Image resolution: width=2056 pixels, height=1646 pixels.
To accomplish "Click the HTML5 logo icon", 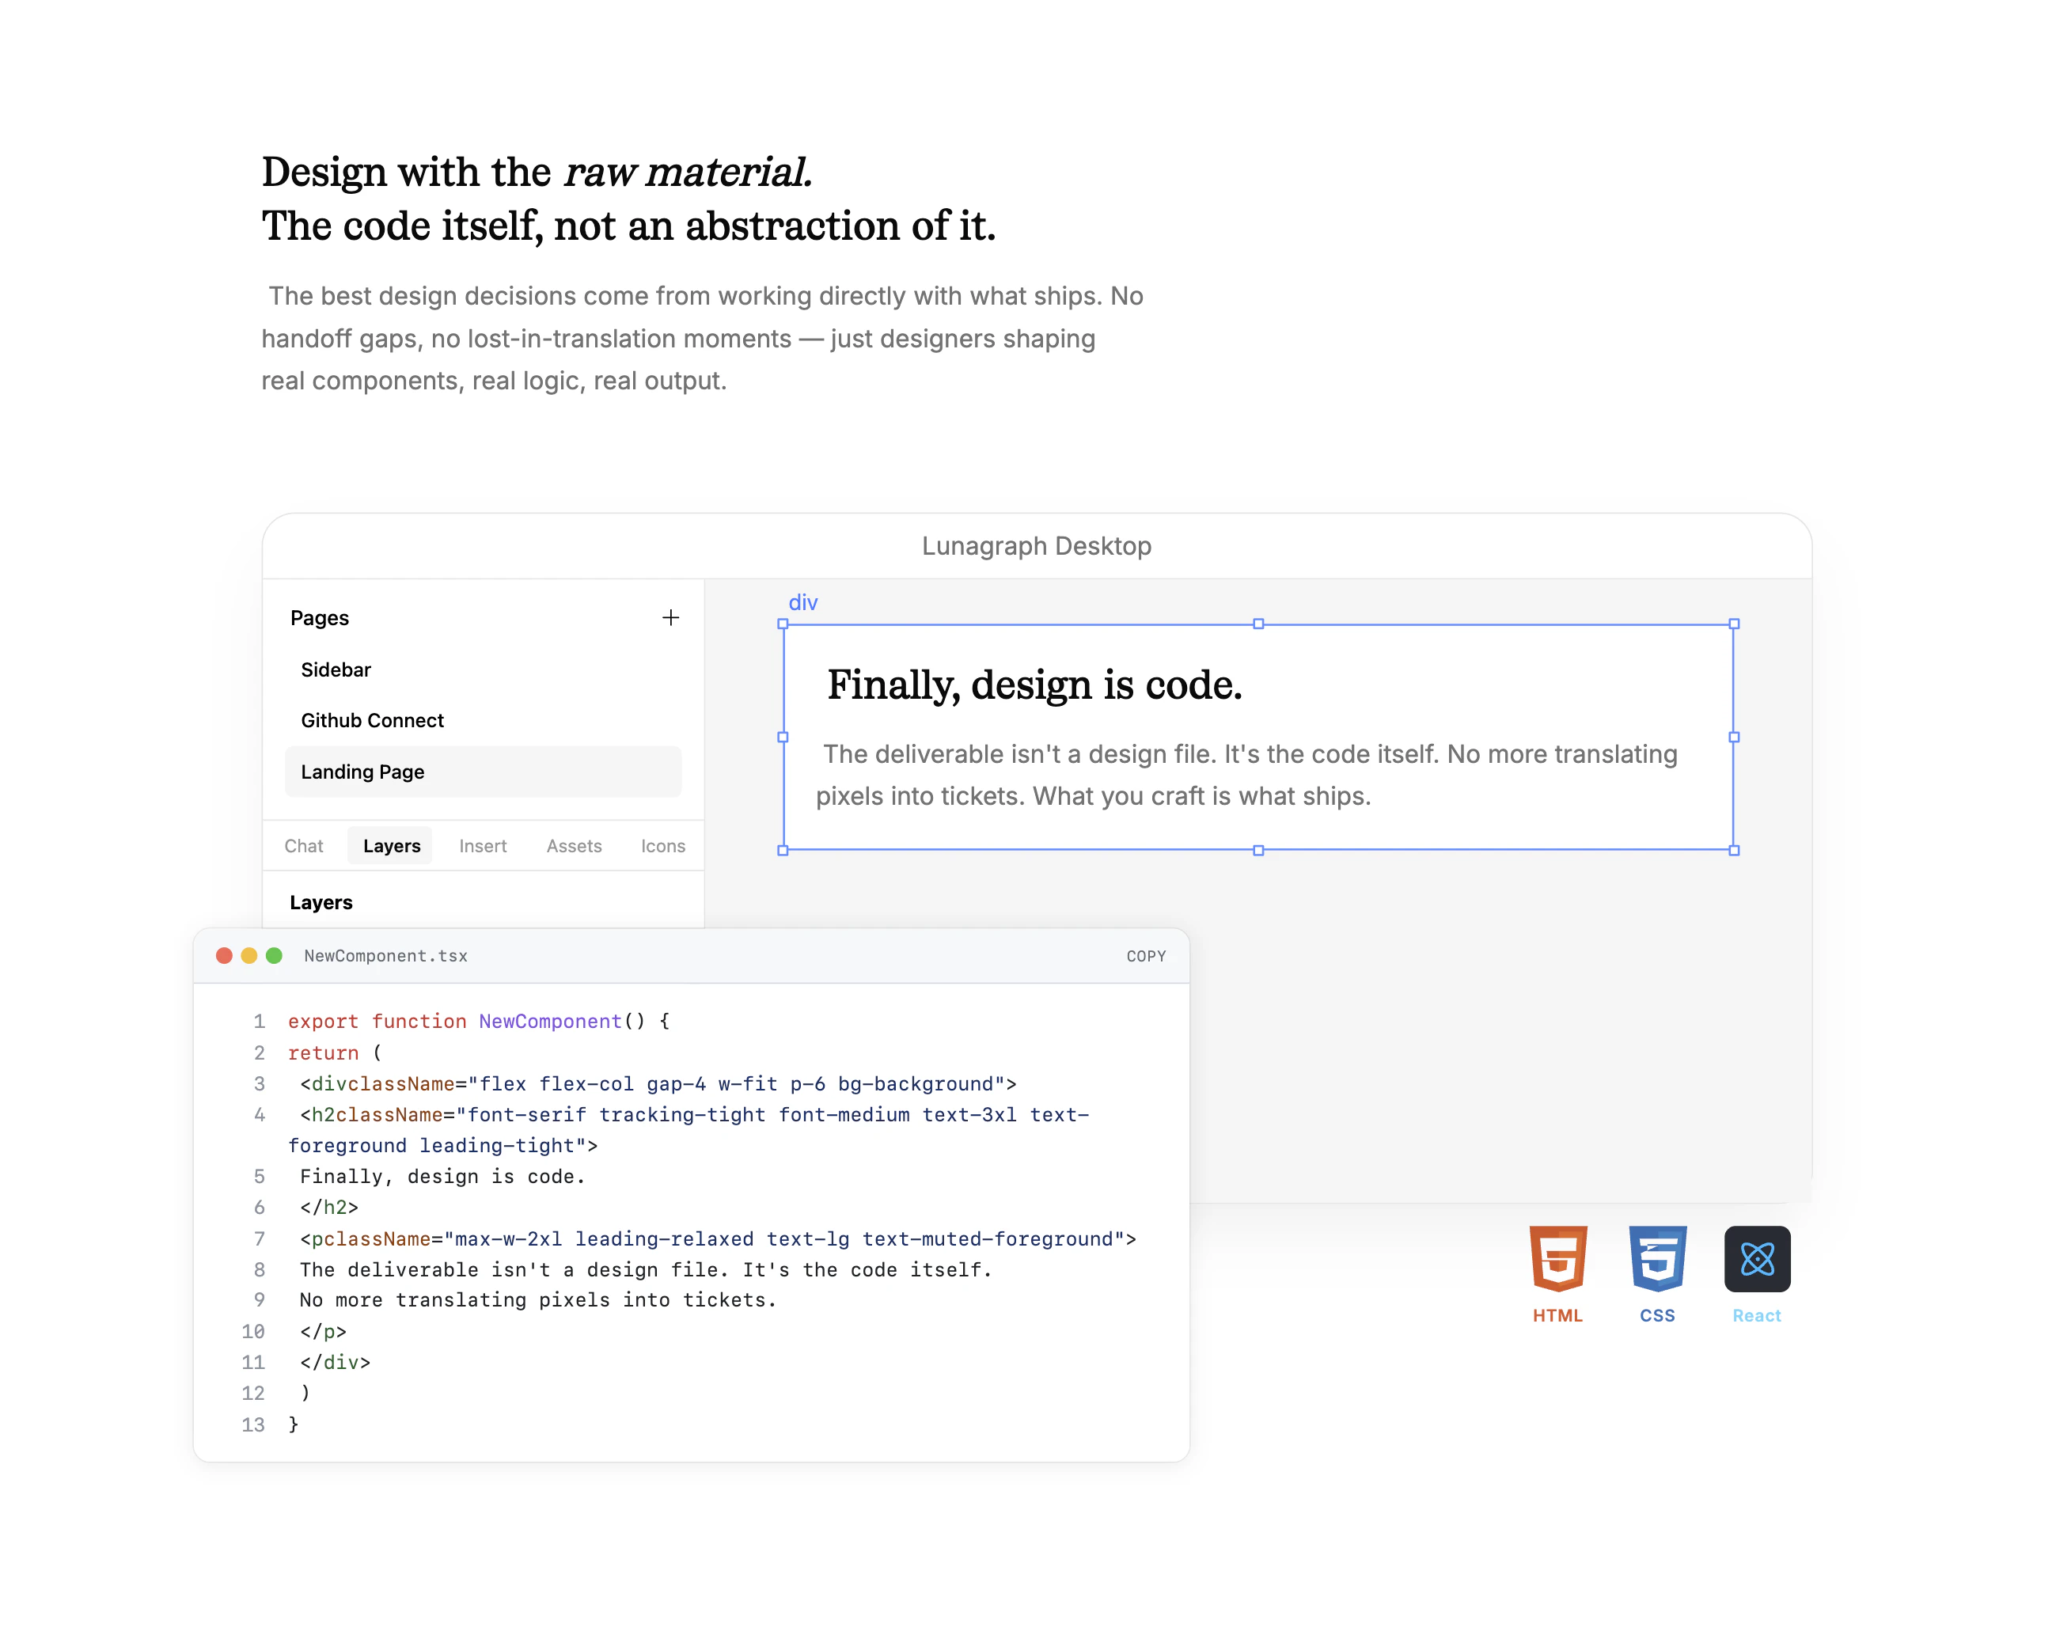I will coord(1557,1258).
